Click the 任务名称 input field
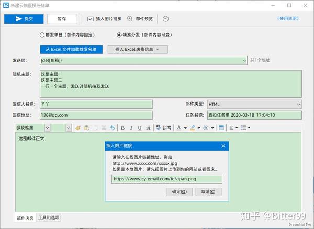 click(x=254, y=115)
